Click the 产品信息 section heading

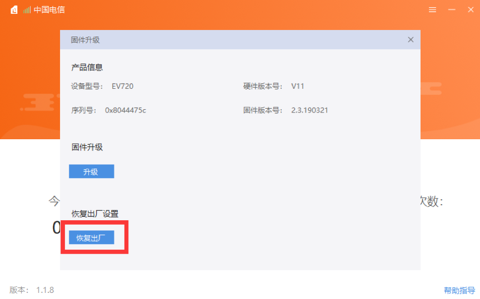tap(87, 67)
